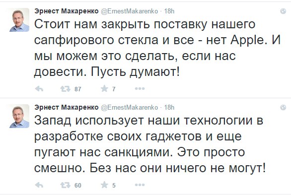Click @ErnestMakarenko handle in first tweet

129,11
